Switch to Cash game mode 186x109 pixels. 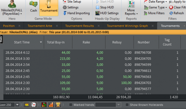pyautogui.click(x=33, y=6)
